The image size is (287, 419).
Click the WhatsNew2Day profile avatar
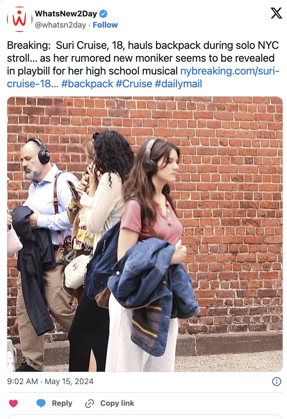coord(19,19)
